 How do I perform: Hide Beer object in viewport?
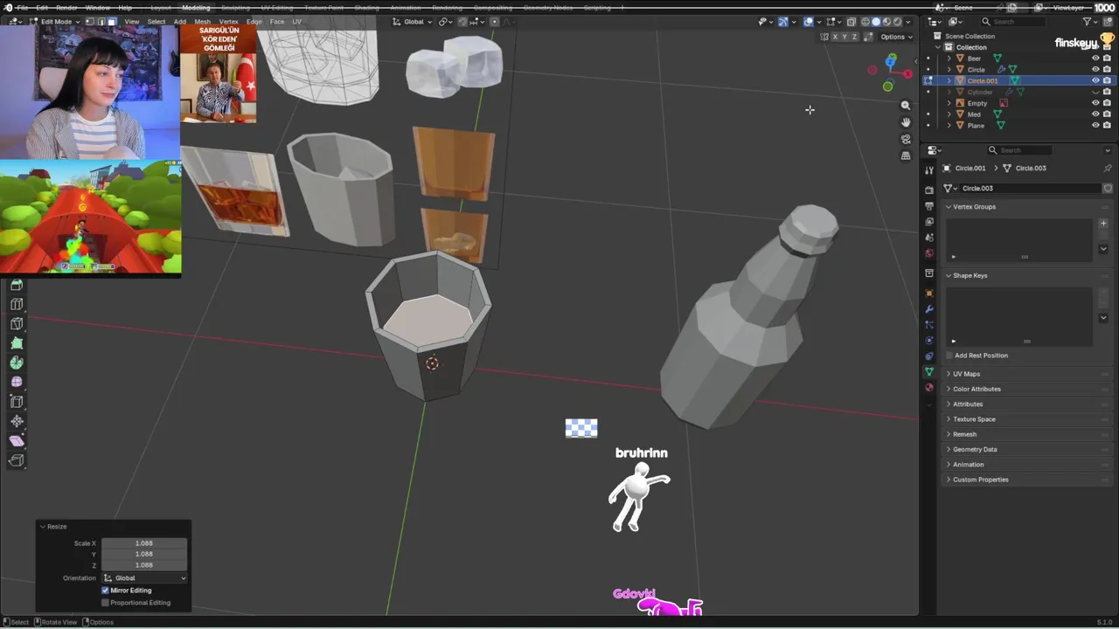[1095, 59]
